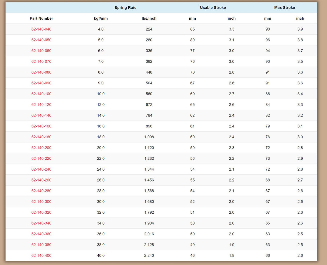Click the 62-140-320 link
327x265 pixels.
41,212
